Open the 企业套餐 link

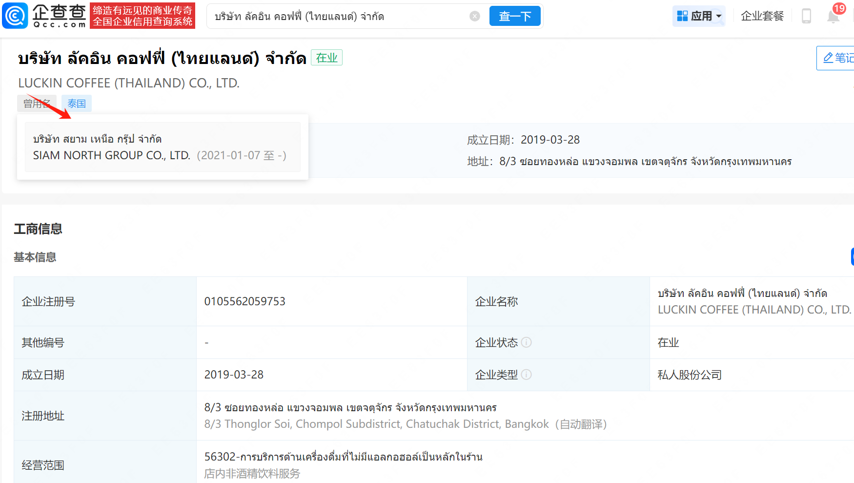[x=762, y=16]
